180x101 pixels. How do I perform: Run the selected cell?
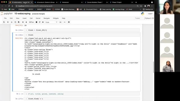(31, 22)
